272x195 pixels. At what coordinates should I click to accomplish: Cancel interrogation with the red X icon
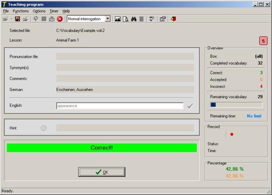(x=59, y=19)
